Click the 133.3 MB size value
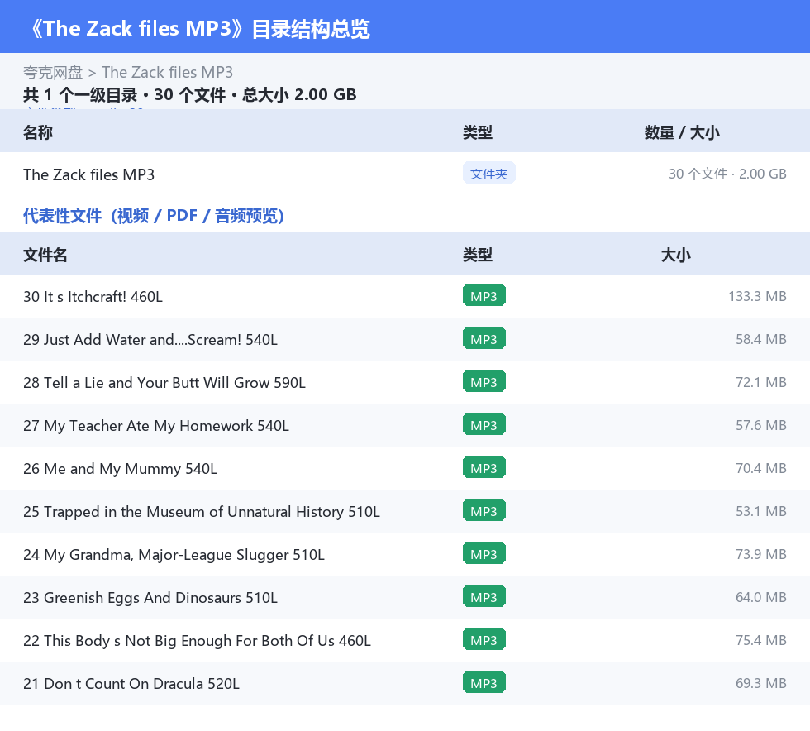 click(757, 296)
